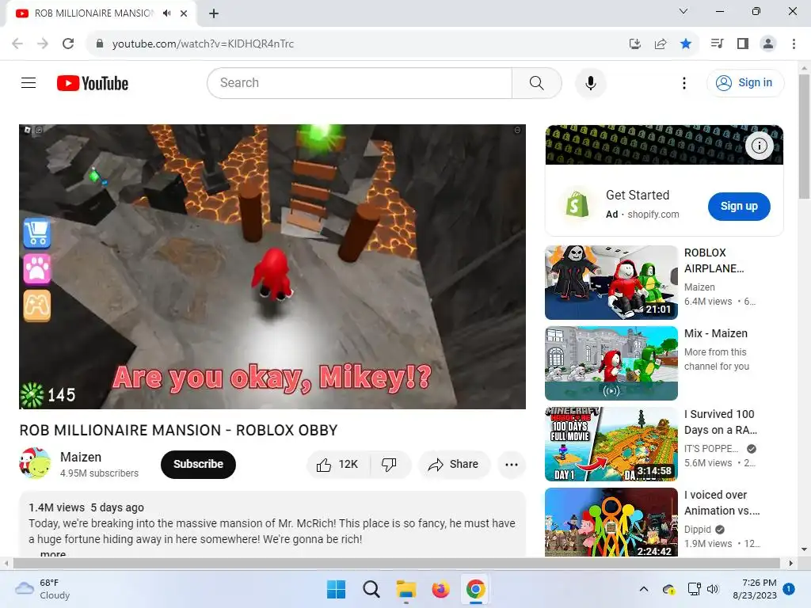The height and width of the screenshot is (608, 811).
Task: Go to the YouTube home logo
Action: tap(93, 83)
